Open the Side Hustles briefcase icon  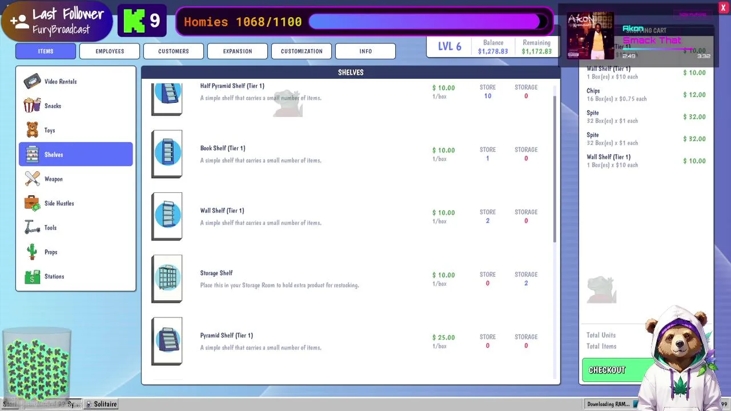coord(32,203)
